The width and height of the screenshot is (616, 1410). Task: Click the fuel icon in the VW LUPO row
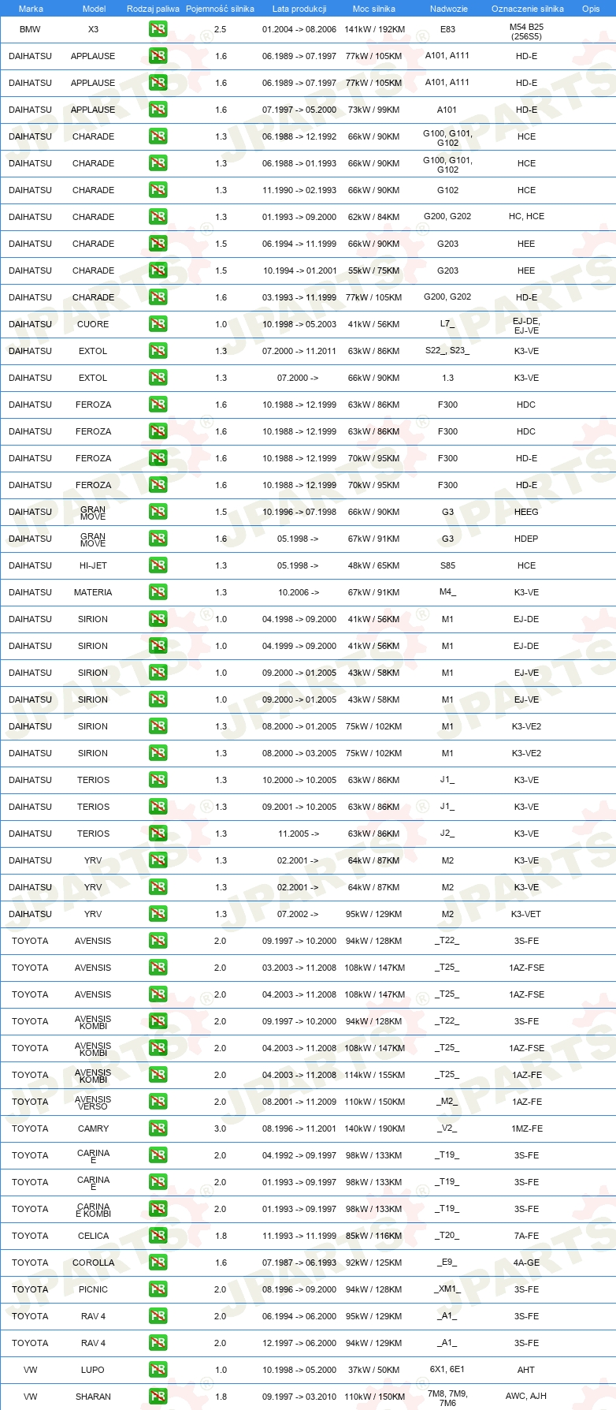click(158, 1370)
